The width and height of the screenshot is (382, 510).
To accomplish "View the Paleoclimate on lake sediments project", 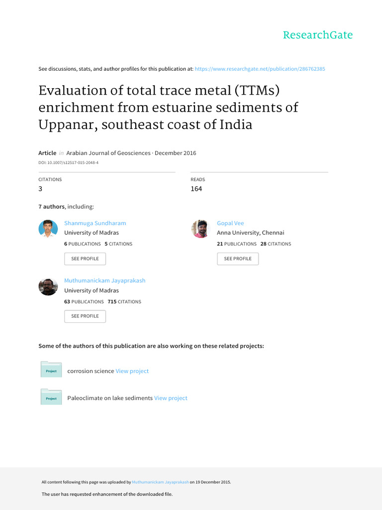I will tap(171, 398).
